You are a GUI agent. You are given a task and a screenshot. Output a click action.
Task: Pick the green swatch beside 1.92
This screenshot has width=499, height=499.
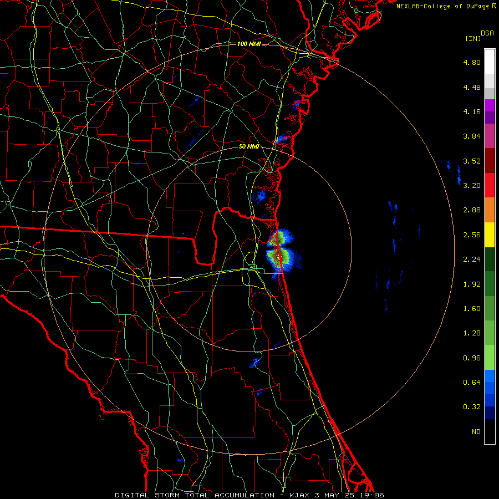tap(490, 284)
